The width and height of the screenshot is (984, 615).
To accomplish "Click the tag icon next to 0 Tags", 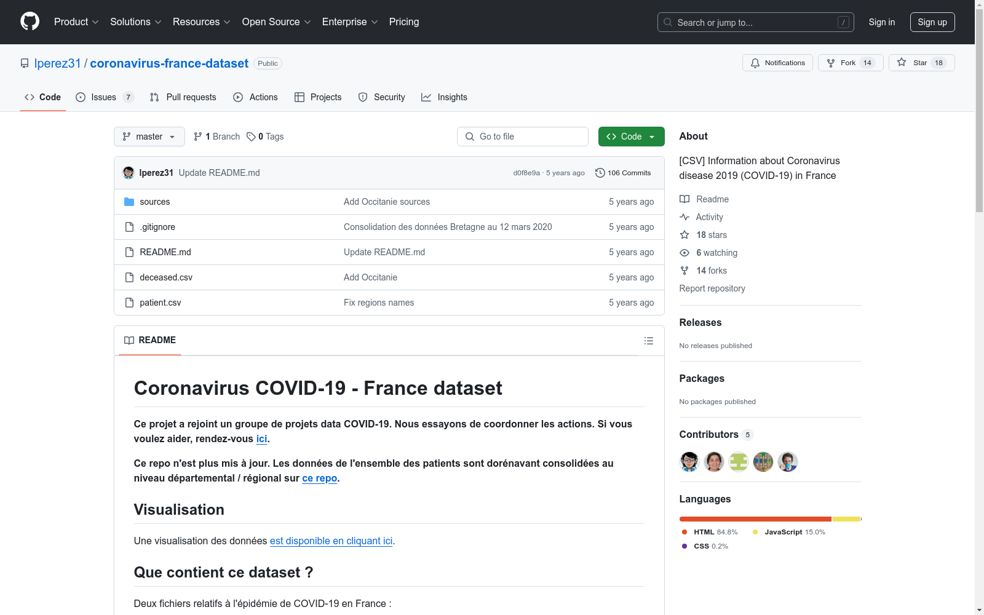I will pos(251,137).
